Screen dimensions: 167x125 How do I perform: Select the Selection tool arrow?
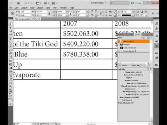10,24
